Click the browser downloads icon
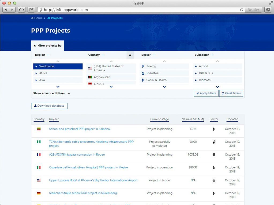The height and width of the screenshot is (205, 274). tap(268, 10)
